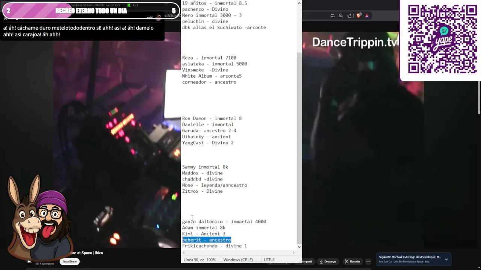Click the highlighted line beherit - ancestro

(207, 240)
